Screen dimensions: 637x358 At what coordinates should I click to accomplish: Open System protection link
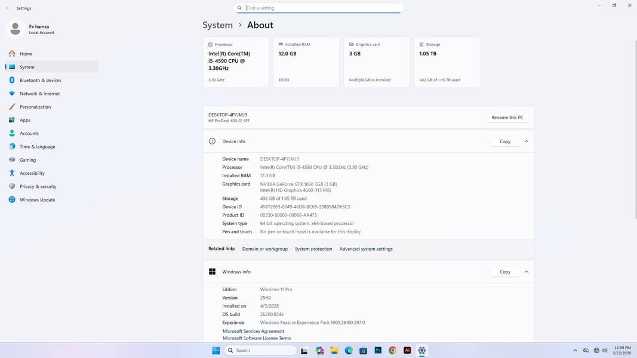click(x=313, y=249)
